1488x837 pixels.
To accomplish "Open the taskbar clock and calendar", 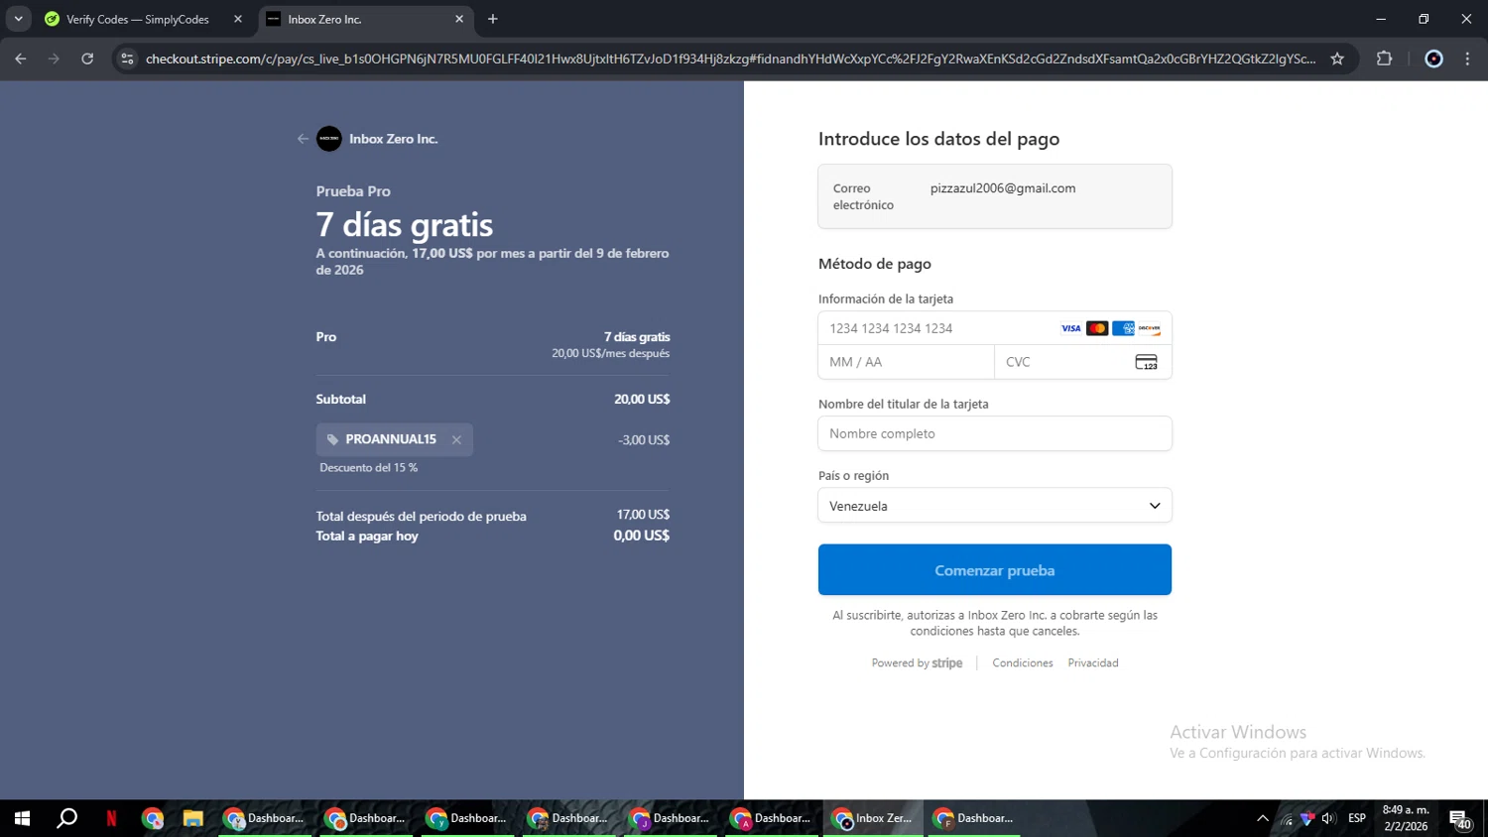I will tap(1406, 818).
